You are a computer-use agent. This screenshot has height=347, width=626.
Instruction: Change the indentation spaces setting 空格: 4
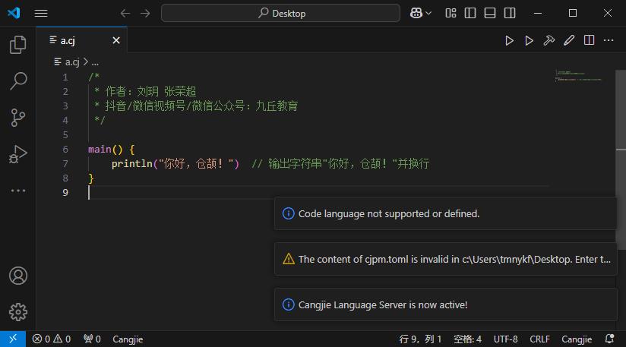point(467,339)
